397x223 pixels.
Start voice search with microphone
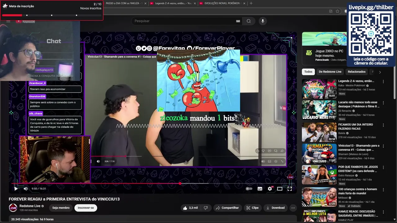[263, 21]
